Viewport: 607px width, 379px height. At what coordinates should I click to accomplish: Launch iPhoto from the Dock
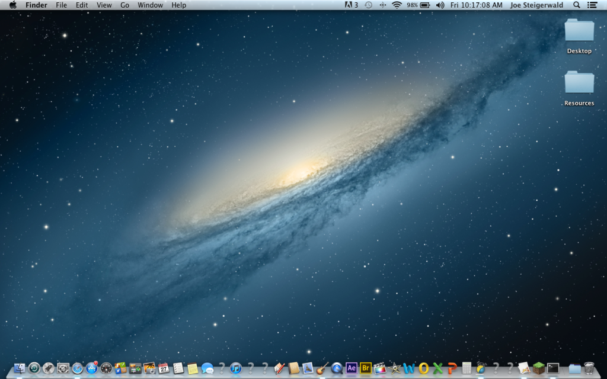[x=149, y=368]
